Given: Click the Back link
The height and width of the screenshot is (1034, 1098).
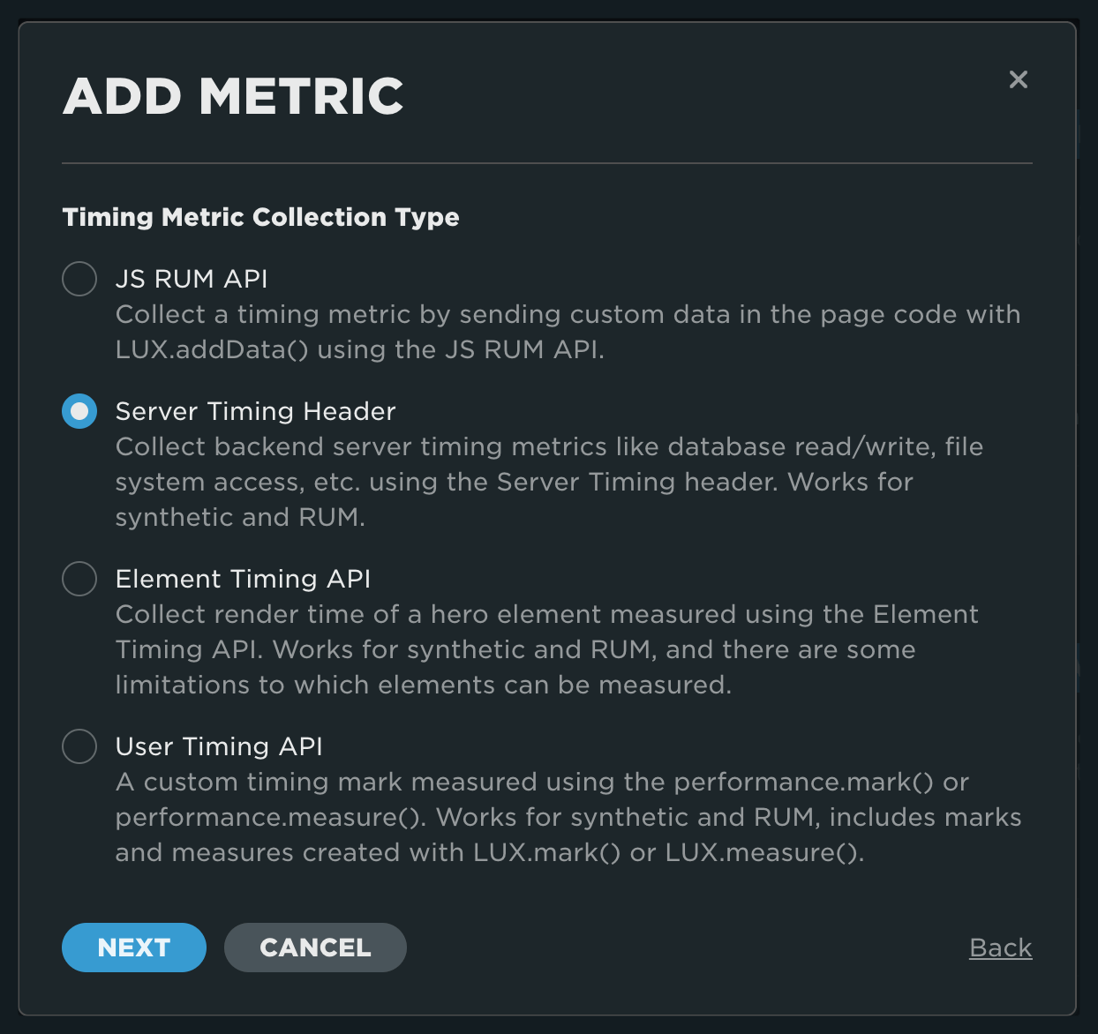Looking at the screenshot, I should 1000,947.
